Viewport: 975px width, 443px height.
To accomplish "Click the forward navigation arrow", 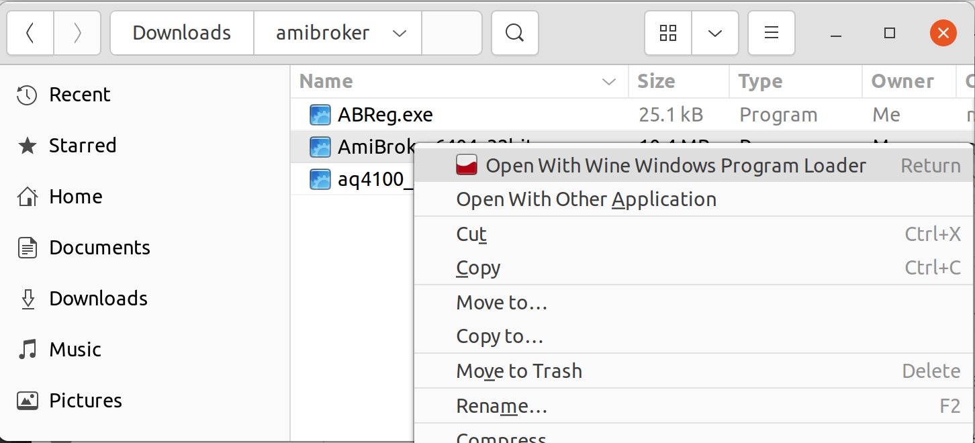I will coord(77,33).
